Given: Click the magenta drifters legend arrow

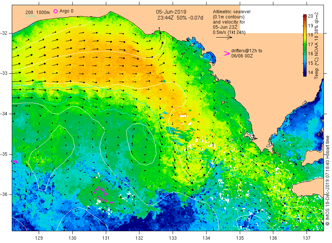Looking at the screenshot, I should coord(227,53).
